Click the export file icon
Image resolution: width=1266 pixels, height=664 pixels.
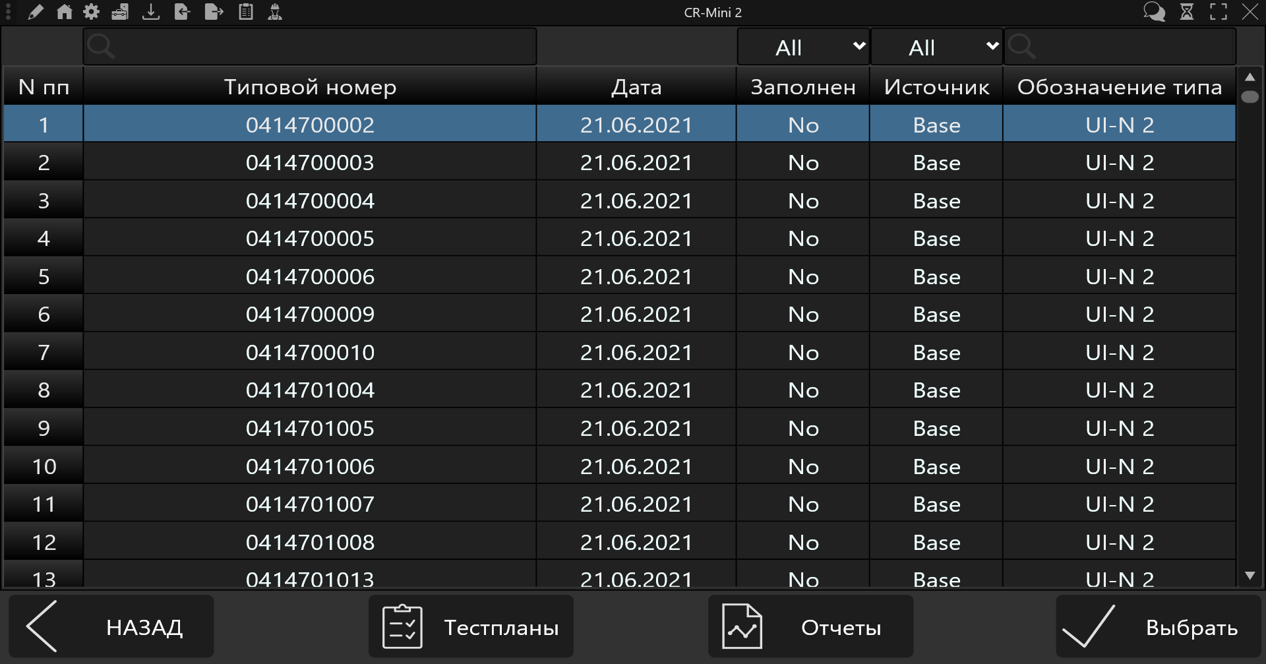[x=214, y=12]
